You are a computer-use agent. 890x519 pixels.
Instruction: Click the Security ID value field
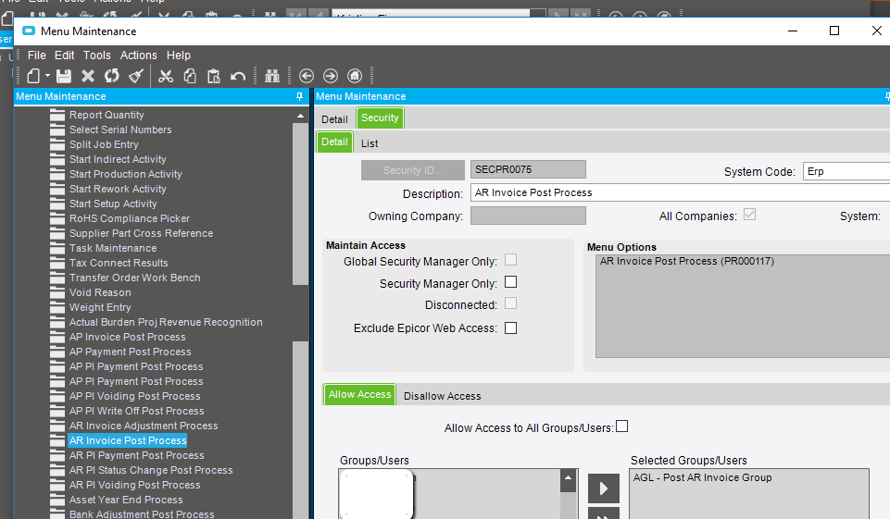(528, 169)
